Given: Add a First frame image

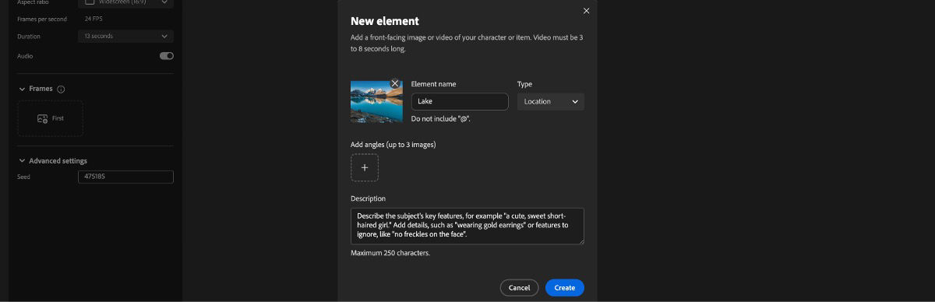Looking at the screenshot, I should [x=51, y=118].
